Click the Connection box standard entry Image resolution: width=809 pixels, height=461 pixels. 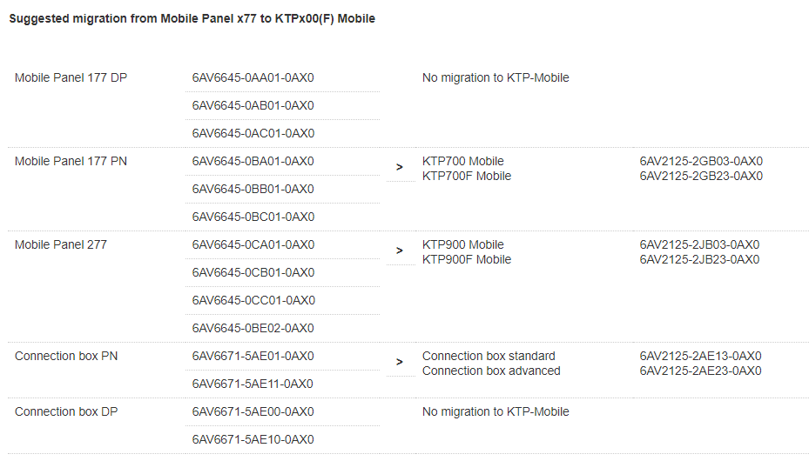[489, 356]
